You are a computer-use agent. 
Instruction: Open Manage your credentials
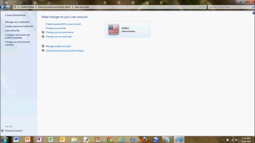pos(17,22)
